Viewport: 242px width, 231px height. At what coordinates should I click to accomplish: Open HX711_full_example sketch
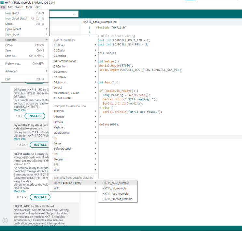point(117,188)
